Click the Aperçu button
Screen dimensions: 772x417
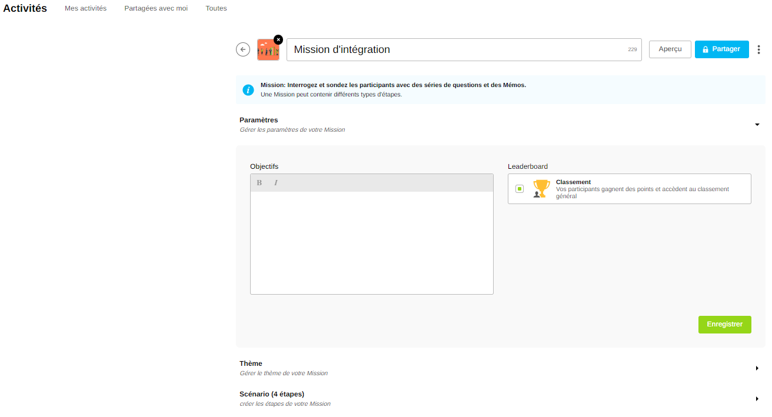point(670,49)
